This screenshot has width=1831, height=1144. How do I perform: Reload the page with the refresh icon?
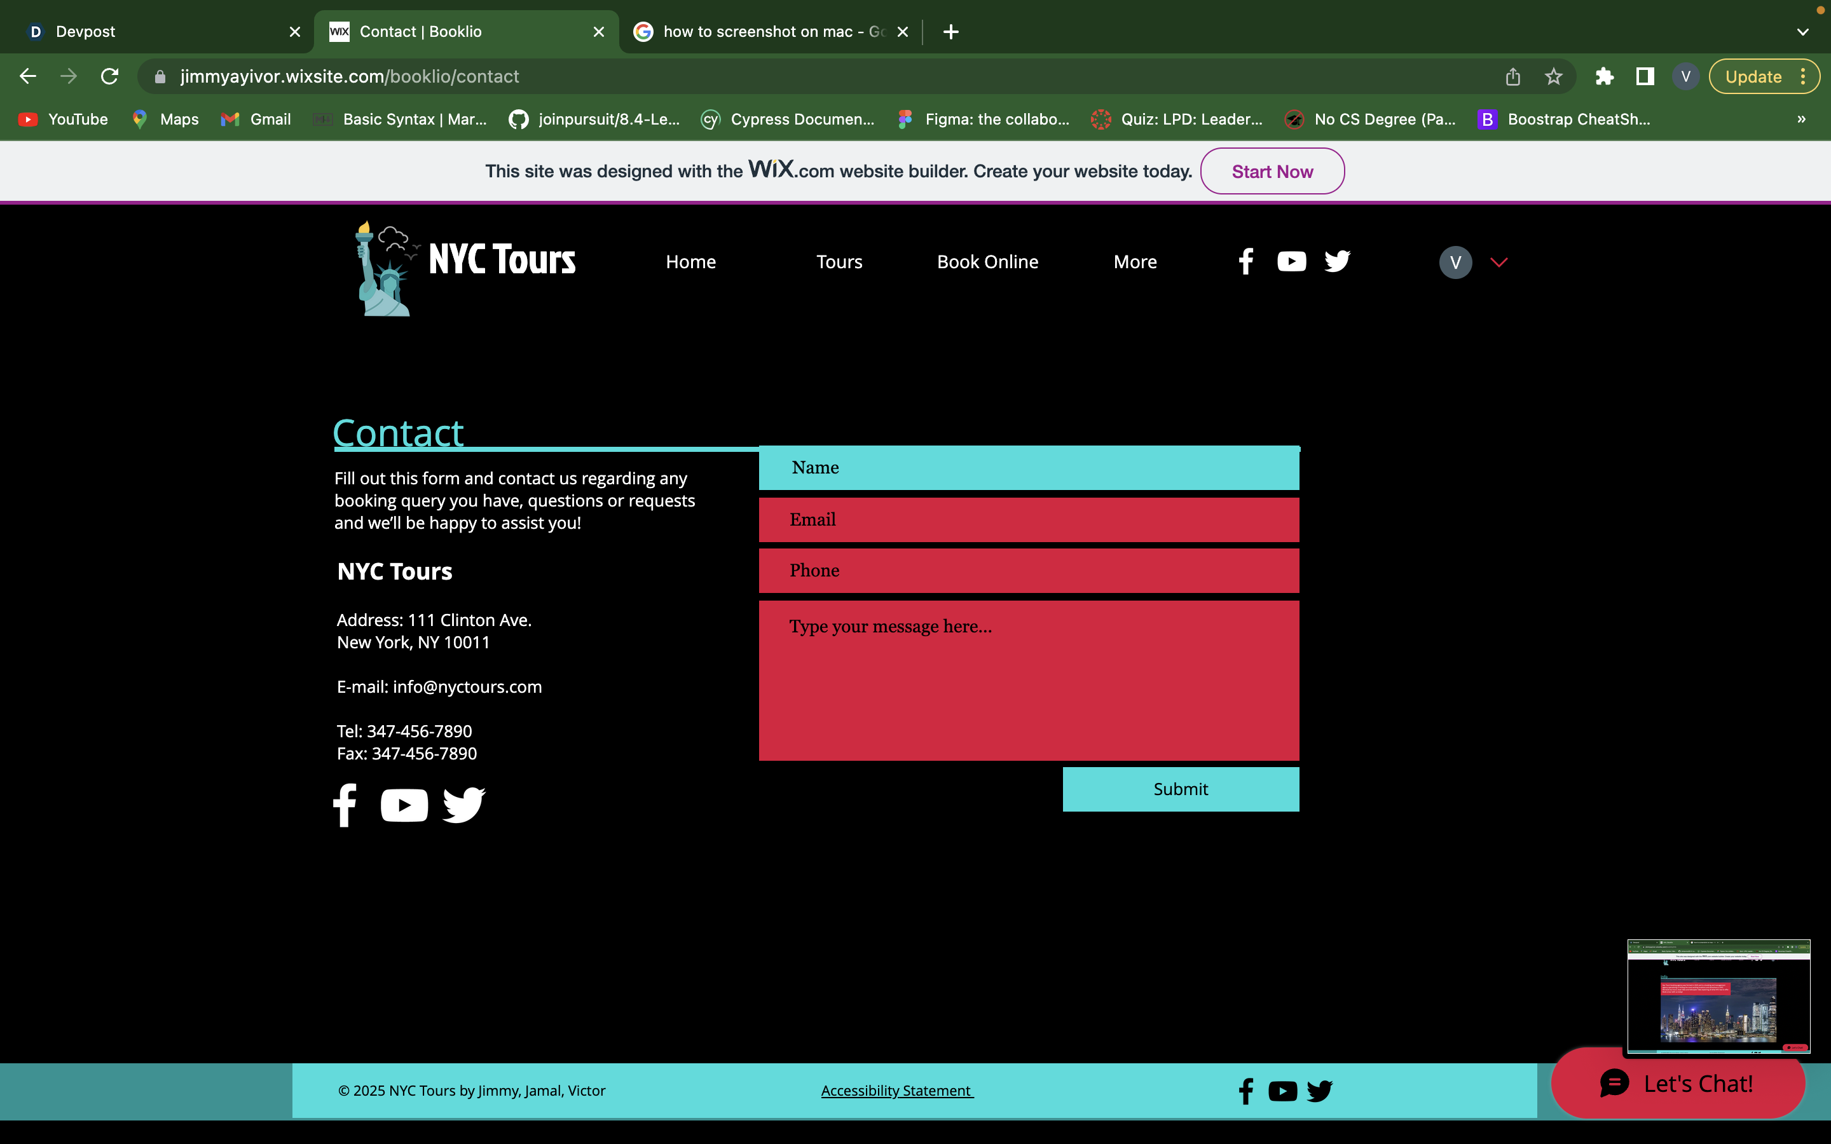click(110, 76)
